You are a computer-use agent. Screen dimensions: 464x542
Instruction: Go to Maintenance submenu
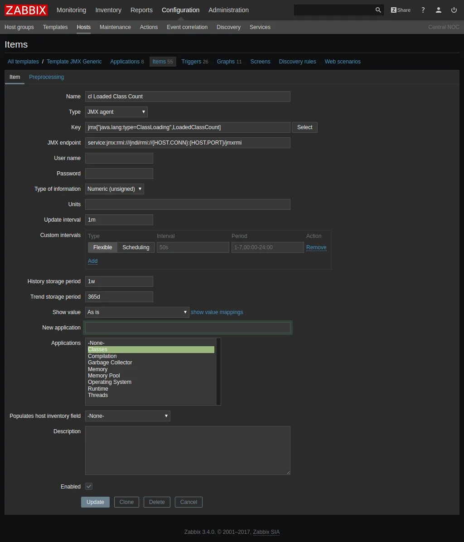coord(115,27)
